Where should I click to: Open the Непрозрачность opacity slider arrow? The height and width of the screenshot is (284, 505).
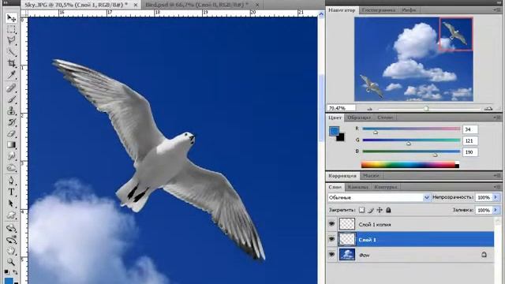pos(496,197)
